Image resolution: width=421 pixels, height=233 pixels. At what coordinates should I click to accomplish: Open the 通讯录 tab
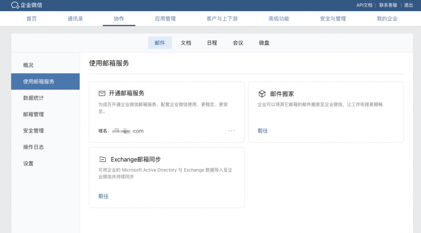click(75, 18)
